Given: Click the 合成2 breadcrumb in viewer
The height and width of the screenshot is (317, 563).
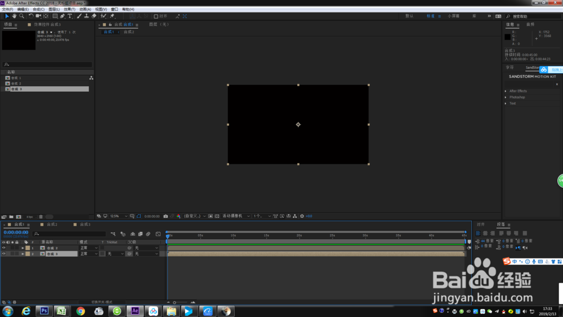Looking at the screenshot, I should coord(129,32).
